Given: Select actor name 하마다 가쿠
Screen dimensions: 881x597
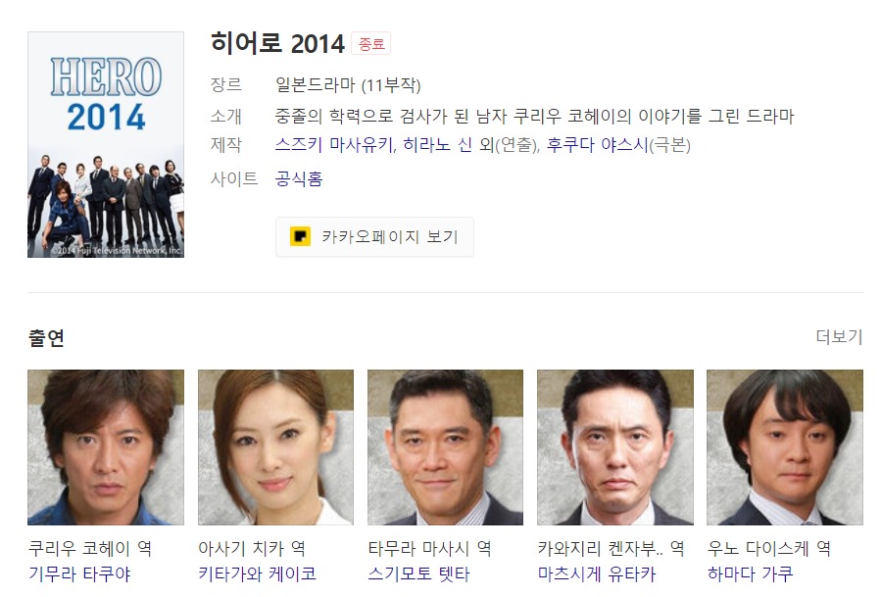Looking at the screenshot, I should click(x=750, y=573).
